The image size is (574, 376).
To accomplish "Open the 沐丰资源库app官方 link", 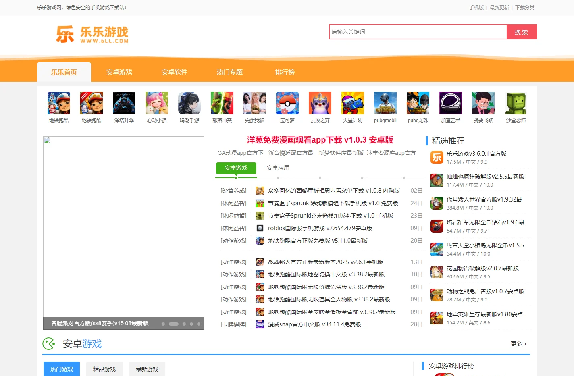I will coord(391,153).
